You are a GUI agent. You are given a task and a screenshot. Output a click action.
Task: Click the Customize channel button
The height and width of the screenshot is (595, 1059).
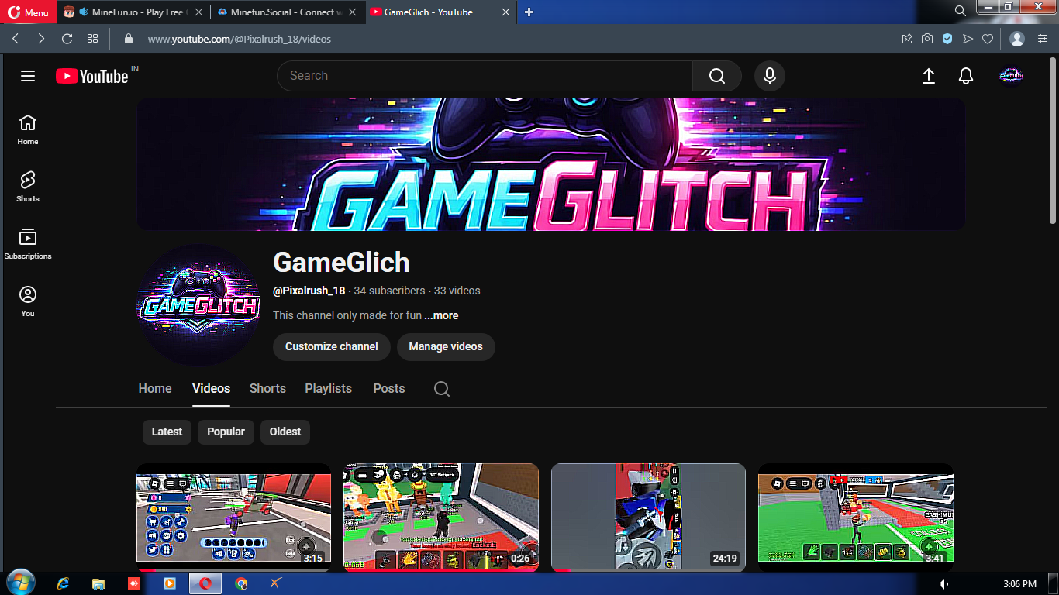(331, 346)
